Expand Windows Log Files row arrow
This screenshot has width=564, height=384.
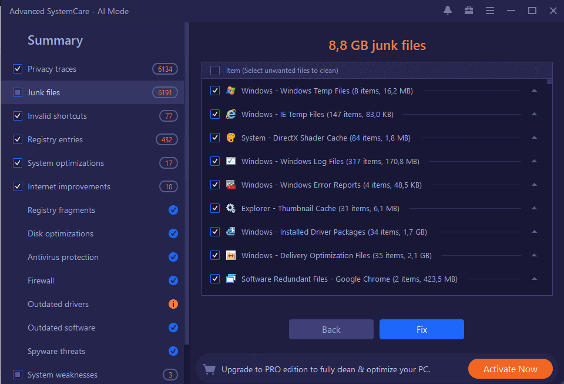[x=534, y=161]
